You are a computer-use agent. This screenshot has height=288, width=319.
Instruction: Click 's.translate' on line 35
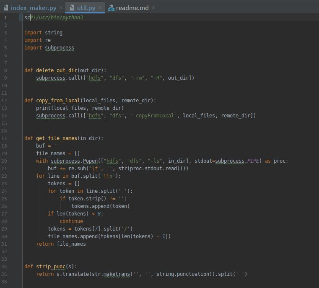tap(73, 274)
